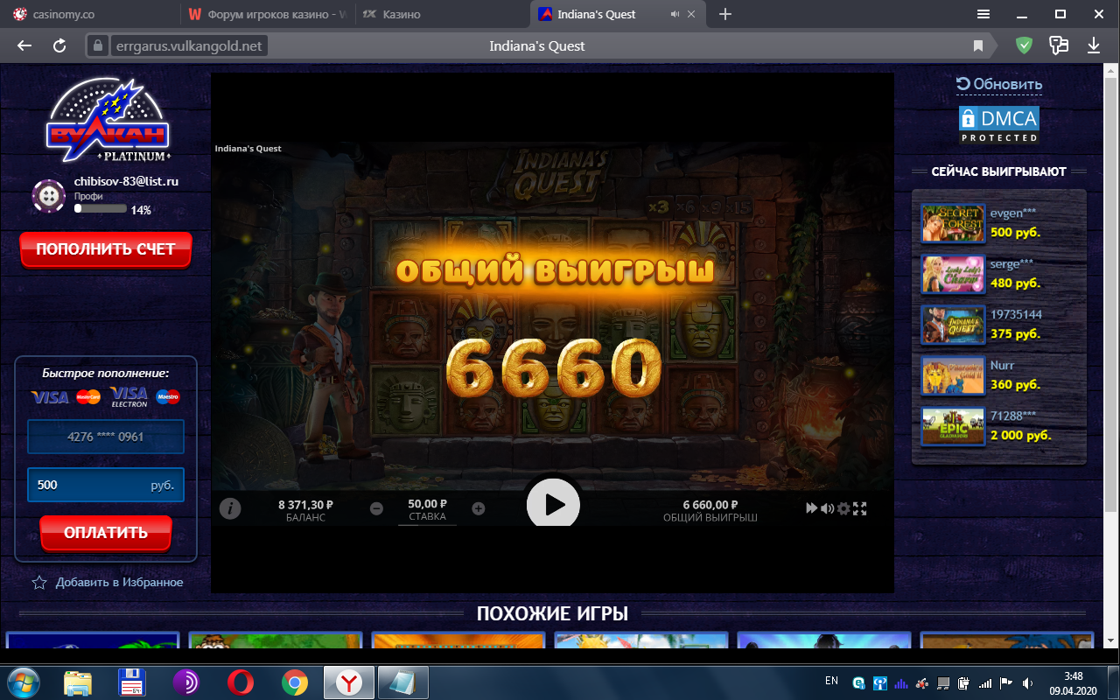Decrease the bet with minus button
Screen dimensions: 1120x700
tap(376, 508)
